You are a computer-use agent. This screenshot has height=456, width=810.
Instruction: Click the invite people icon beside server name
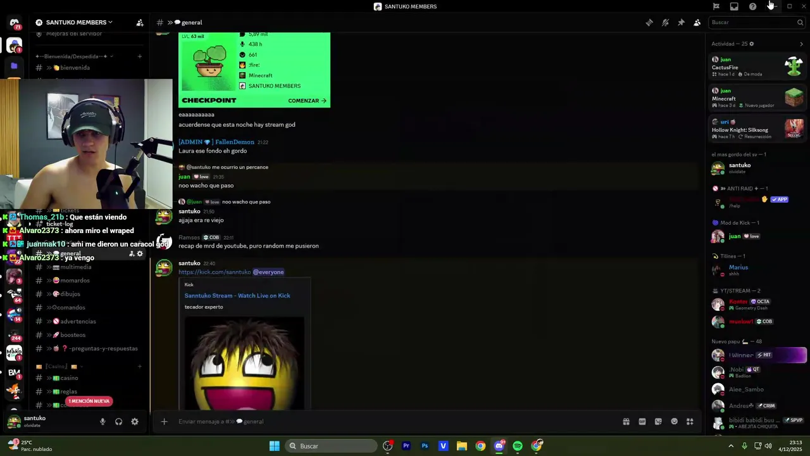(x=140, y=23)
